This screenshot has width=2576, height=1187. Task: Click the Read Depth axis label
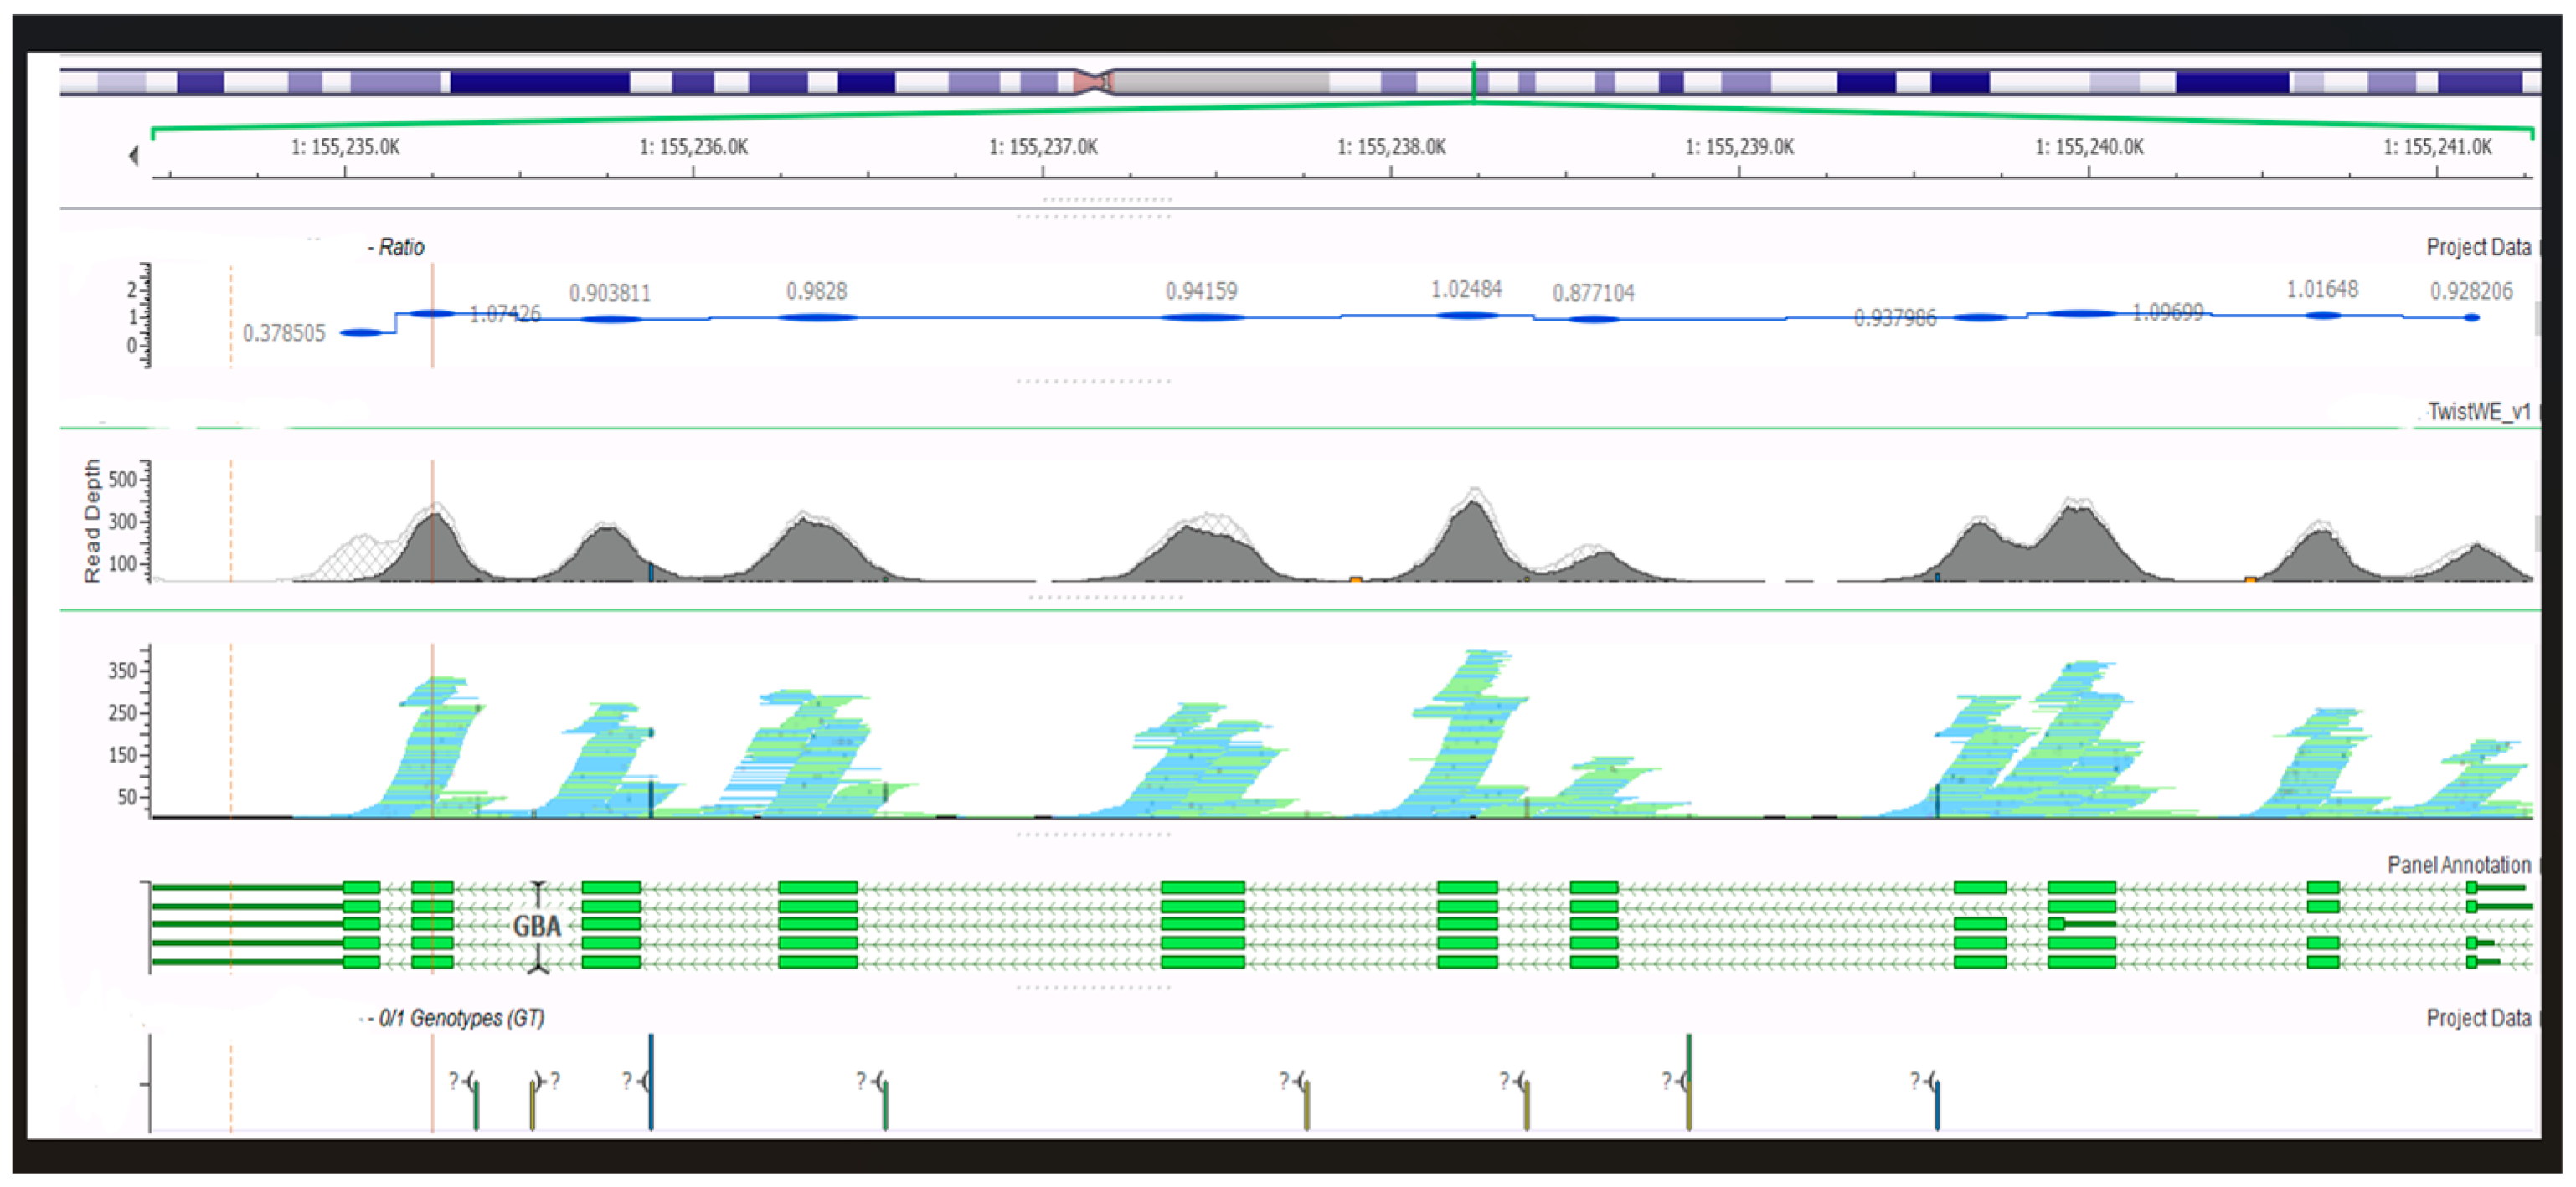click(x=92, y=521)
